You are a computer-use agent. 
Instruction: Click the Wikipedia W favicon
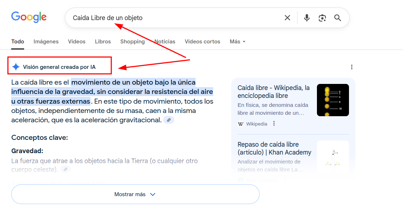[241, 124]
